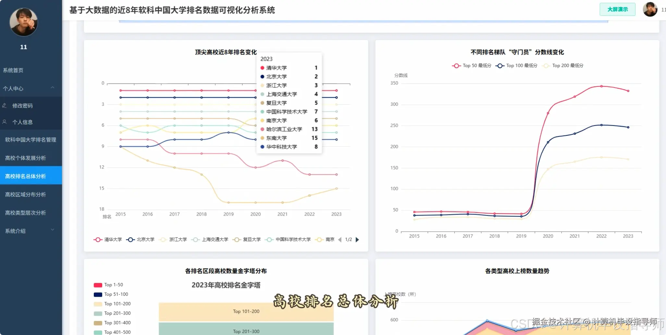Image resolution: width=666 pixels, height=335 pixels.
Task: Click the 大屏演示 button
Action: pyautogui.click(x=617, y=9)
